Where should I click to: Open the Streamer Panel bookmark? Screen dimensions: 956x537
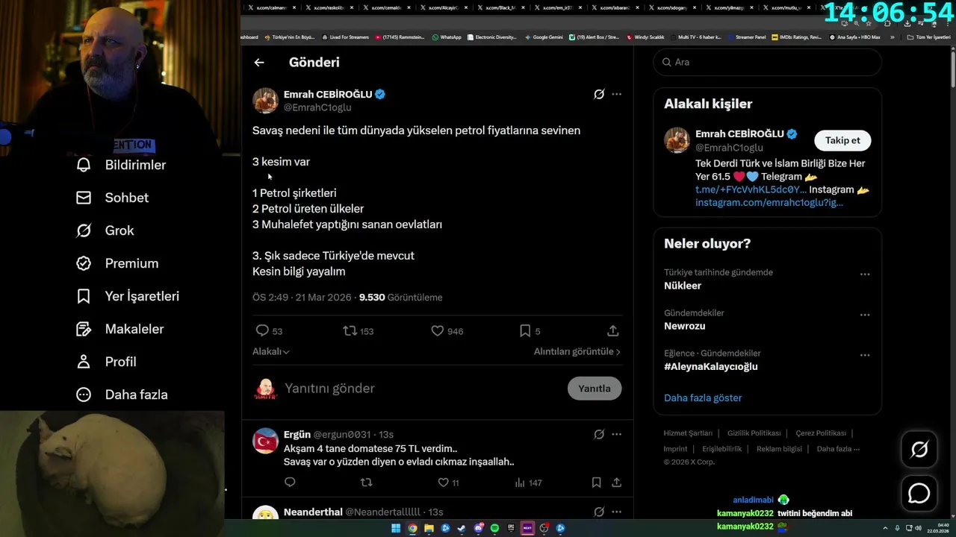[x=747, y=37]
